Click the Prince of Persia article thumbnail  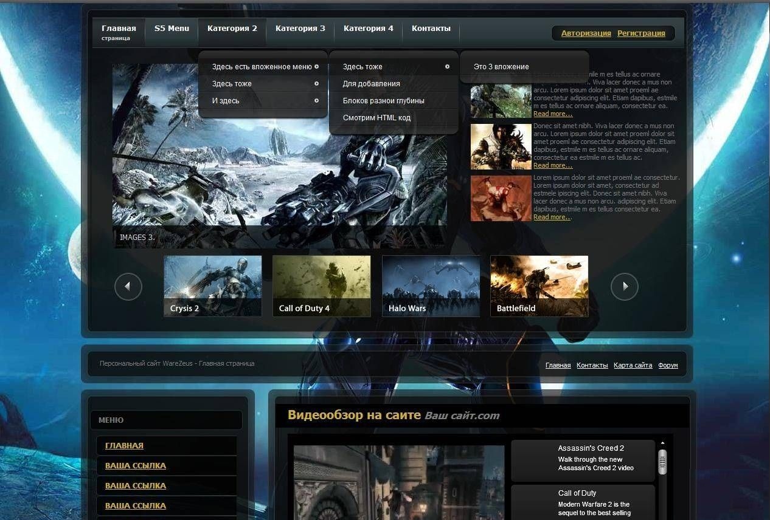pyautogui.click(x=501, y=146)
